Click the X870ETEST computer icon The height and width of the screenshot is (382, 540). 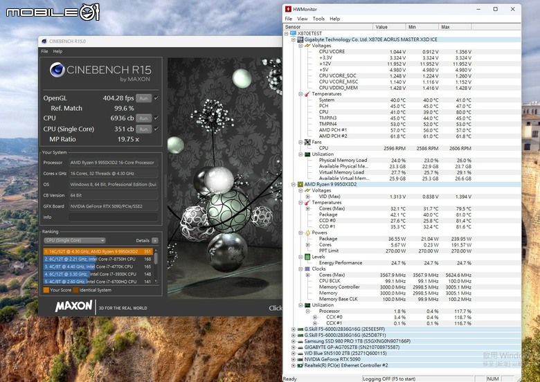(293, 33)
